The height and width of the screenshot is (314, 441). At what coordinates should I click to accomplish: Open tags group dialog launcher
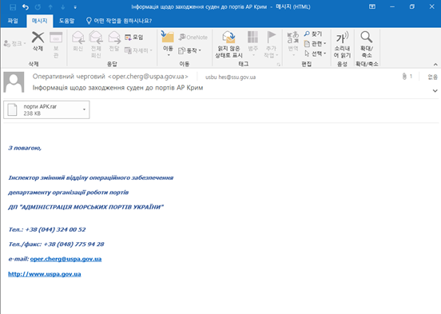coord(279,65)
